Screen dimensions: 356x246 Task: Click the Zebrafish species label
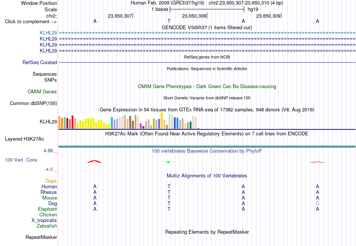47,226
